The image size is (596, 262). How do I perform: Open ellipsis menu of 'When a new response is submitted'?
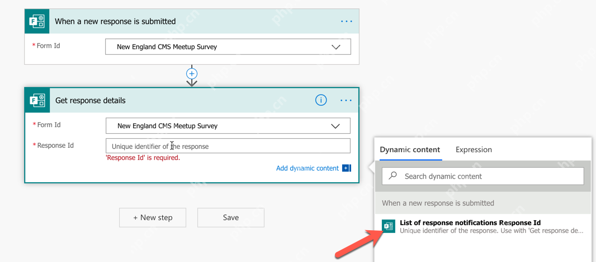(x=346, y=22)
